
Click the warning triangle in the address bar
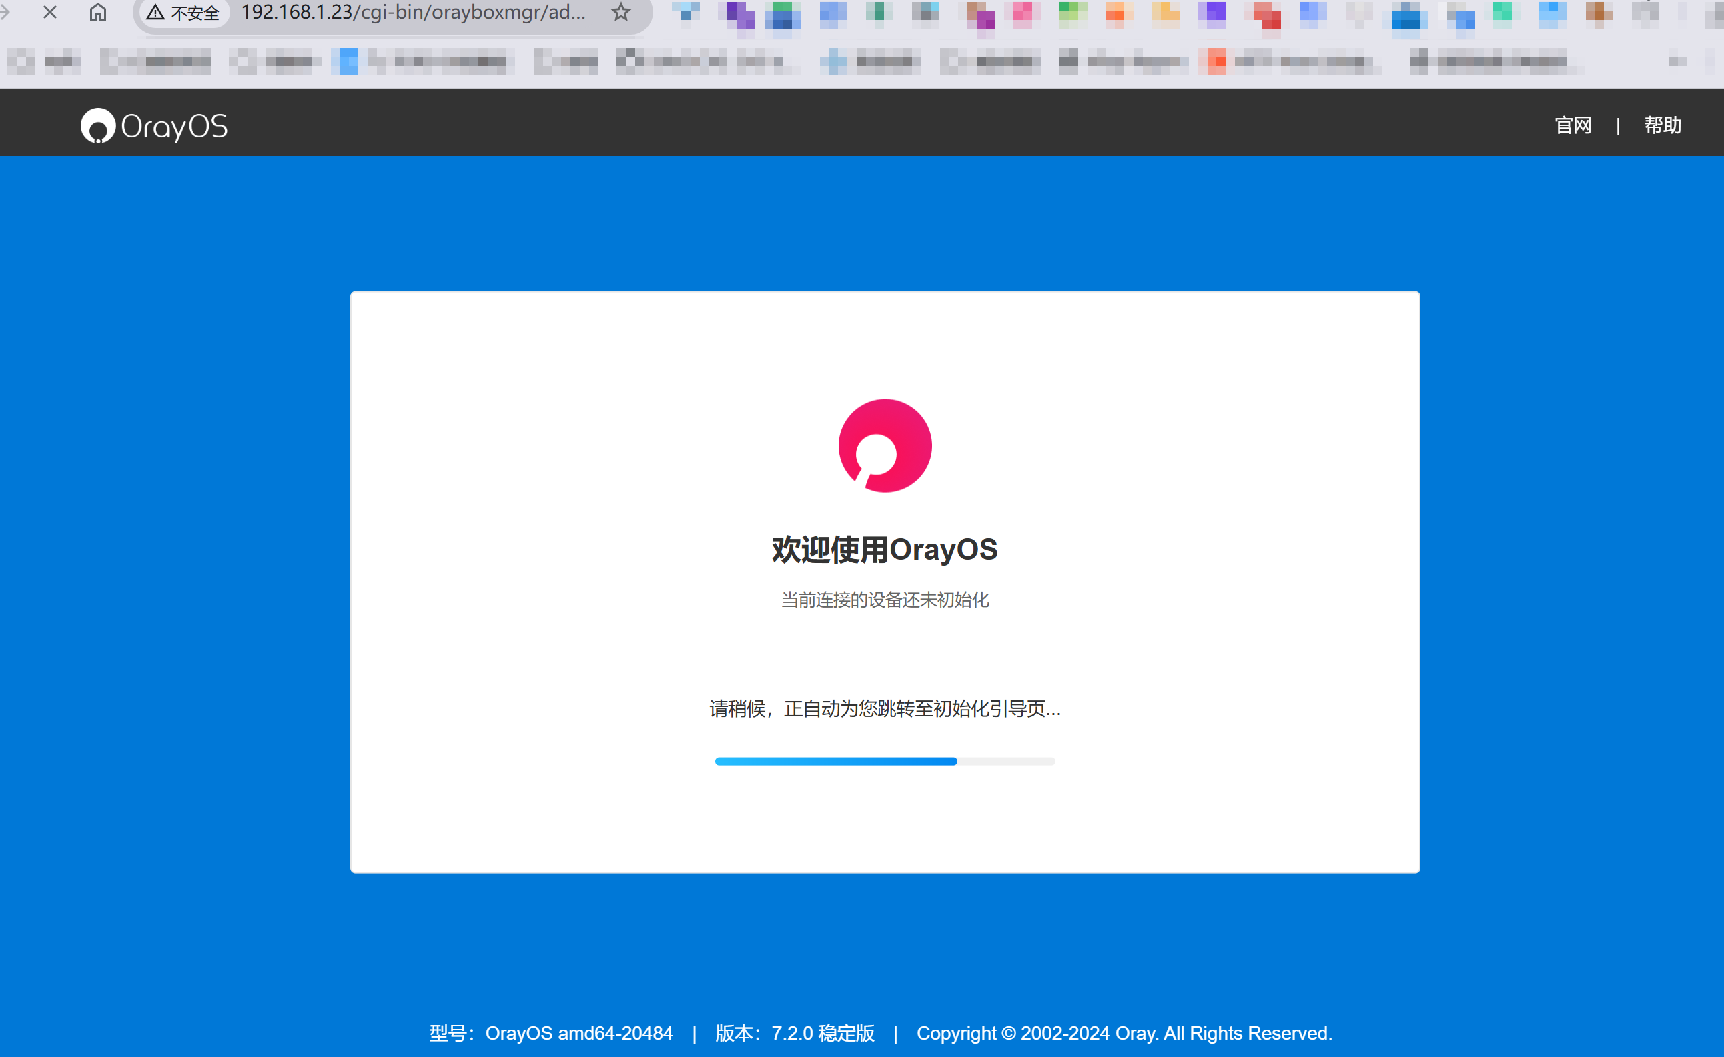pos(155,13)
